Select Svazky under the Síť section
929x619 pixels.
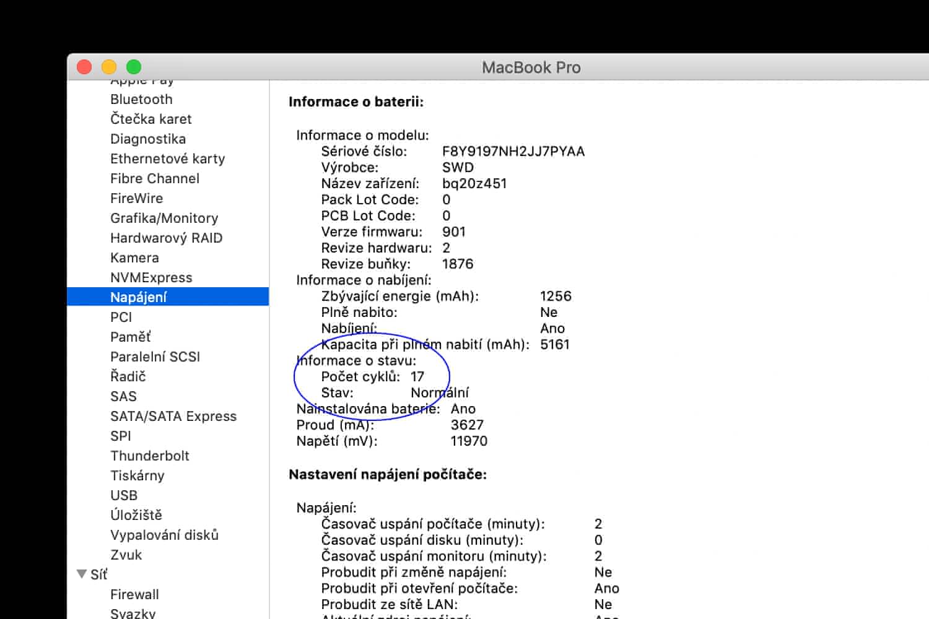[x=133, y=613]
